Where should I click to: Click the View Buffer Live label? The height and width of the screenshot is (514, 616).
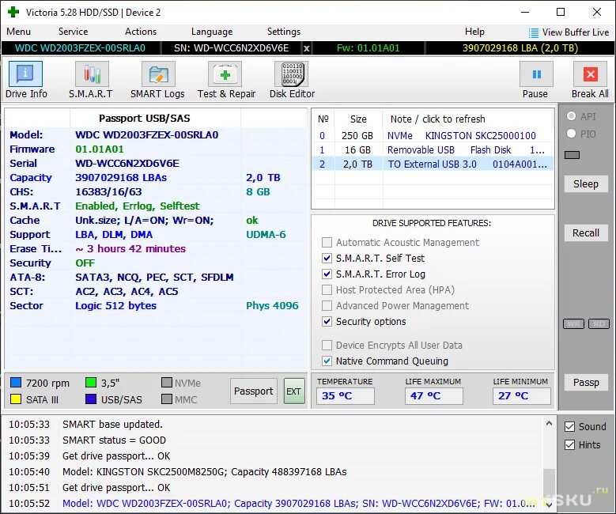click(x=576, y=32)
